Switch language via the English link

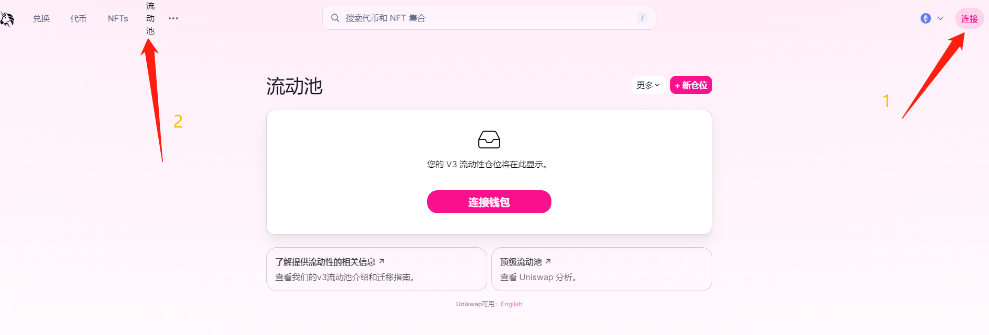(x=511, y=304)
